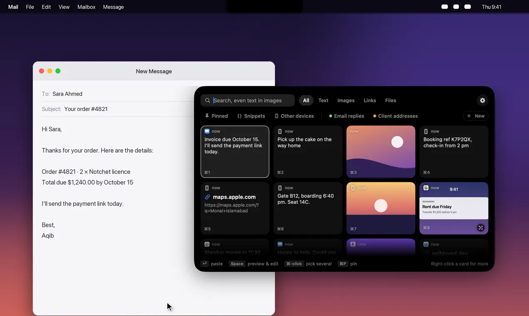Click the "2 × Notchet licence" order line
This screenshot has height=316, width=529.
click(86, 172)
